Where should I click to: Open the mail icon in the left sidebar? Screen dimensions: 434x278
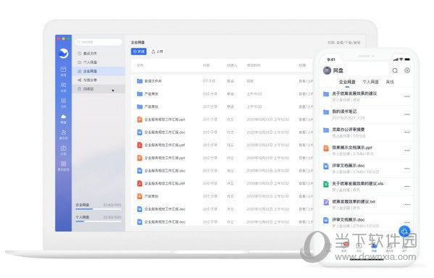click(63, 69)
